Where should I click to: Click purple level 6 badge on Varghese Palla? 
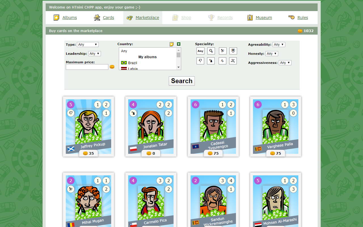point(258,105)
